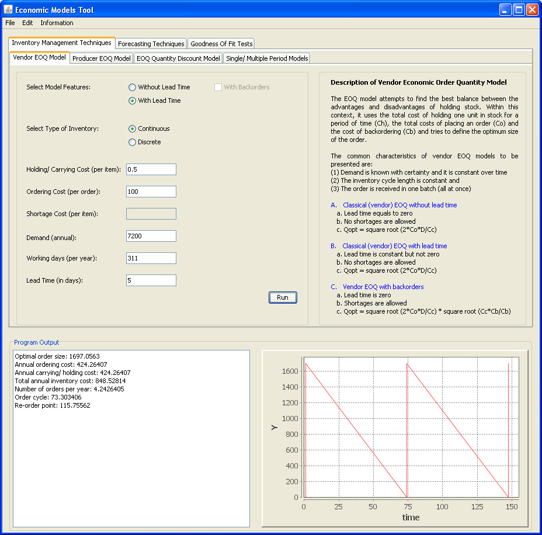The image size is (542, 535).
Task: Click the Ordering Cost input field
Action: coord(151,192)
